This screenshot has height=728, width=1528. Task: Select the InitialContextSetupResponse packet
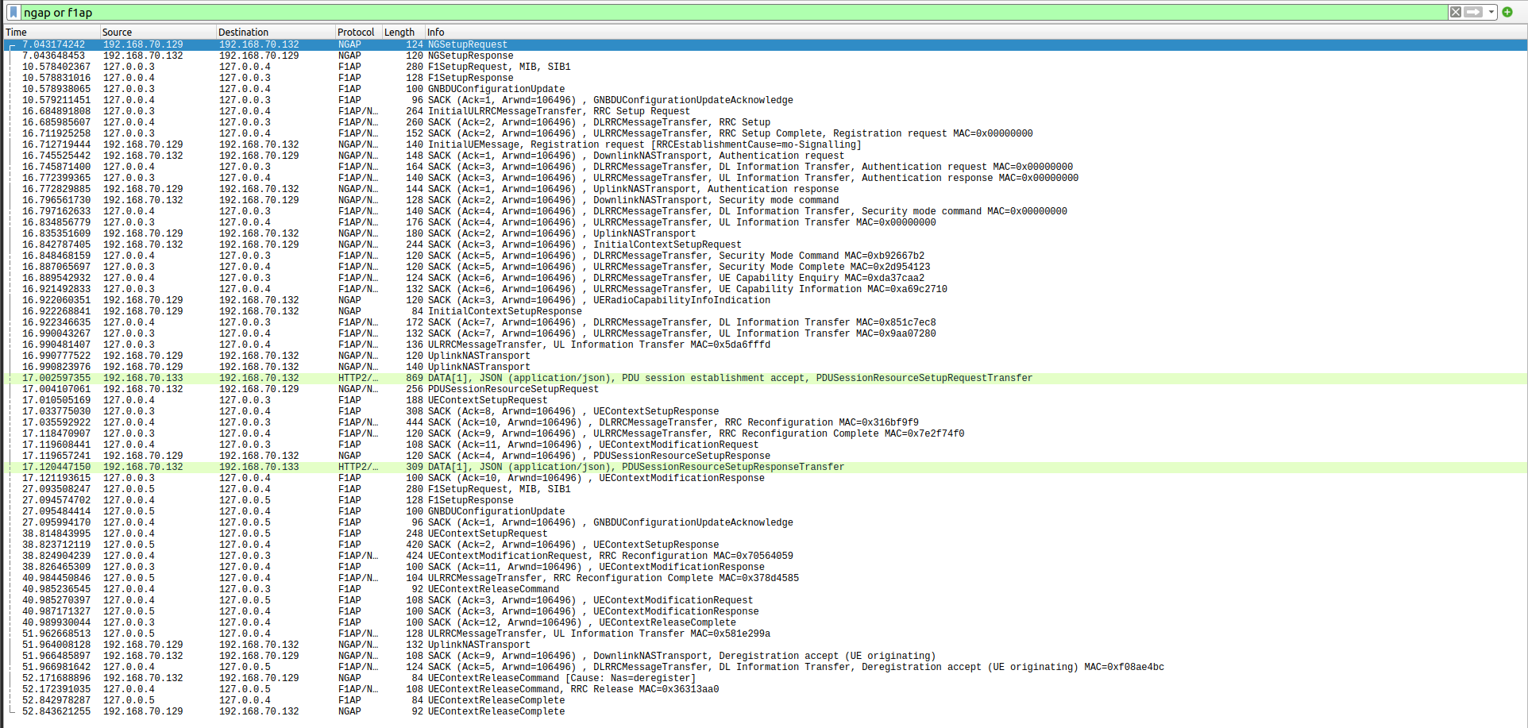click(508, 311)
